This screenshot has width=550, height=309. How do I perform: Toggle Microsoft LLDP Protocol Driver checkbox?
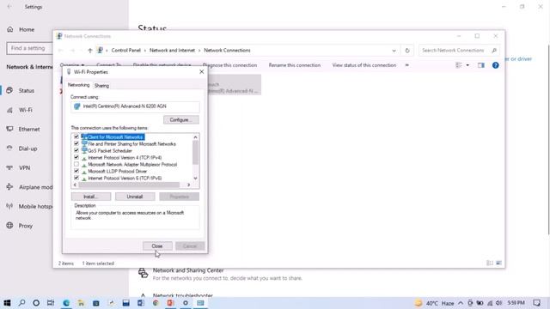[x=76, y=171]
